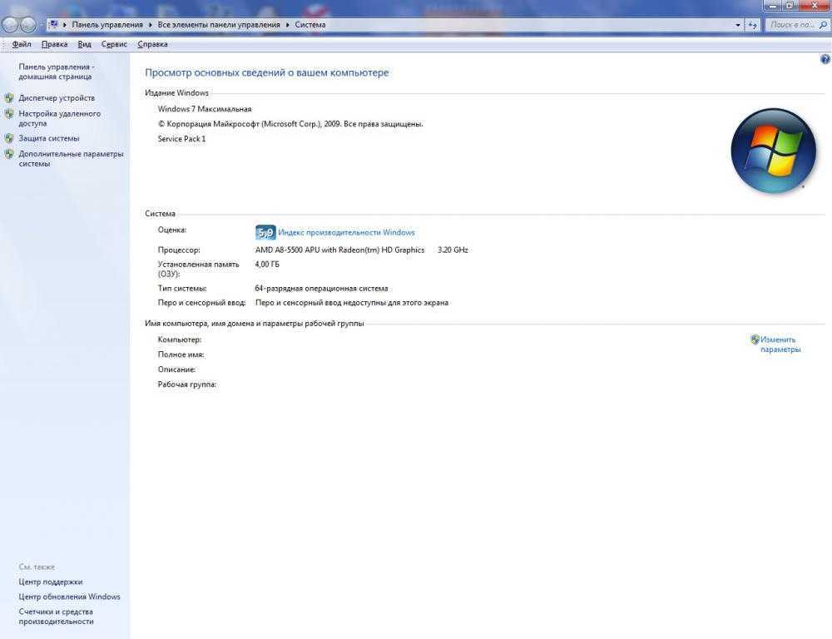Click the control panel icon in address bar
The image size is (832, 639).
coord(53,24)
